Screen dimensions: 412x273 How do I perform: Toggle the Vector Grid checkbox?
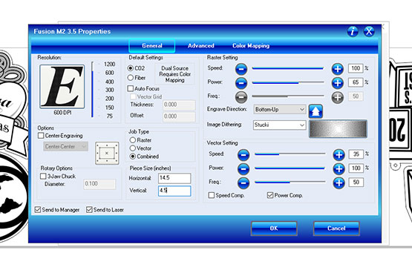[133, 96]
